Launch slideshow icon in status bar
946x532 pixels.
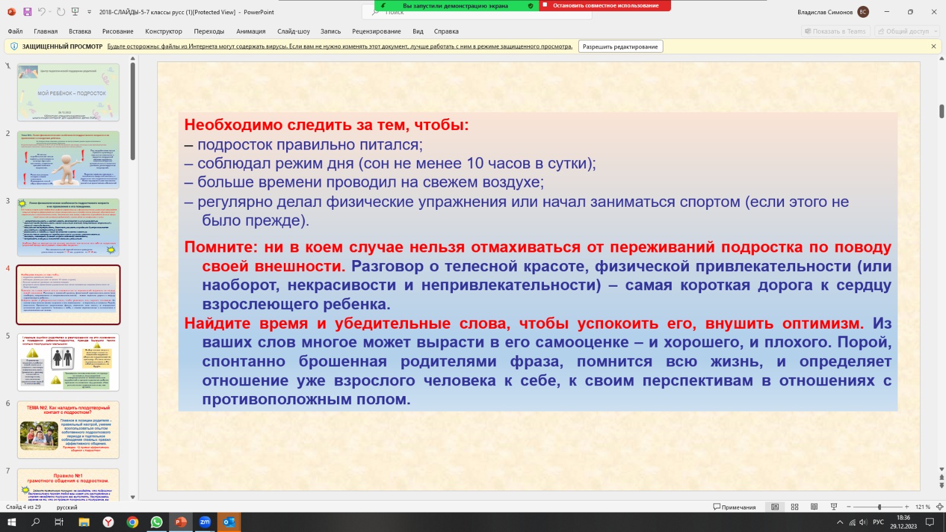tap(834, 507)
